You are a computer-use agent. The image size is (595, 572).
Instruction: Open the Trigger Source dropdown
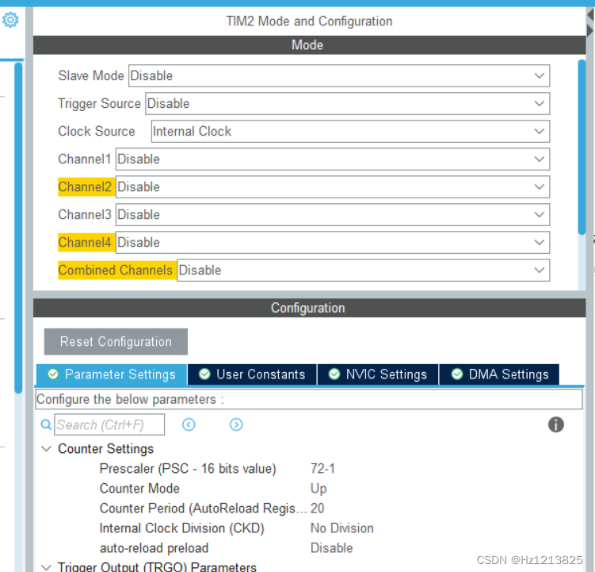tap(347, 103)
